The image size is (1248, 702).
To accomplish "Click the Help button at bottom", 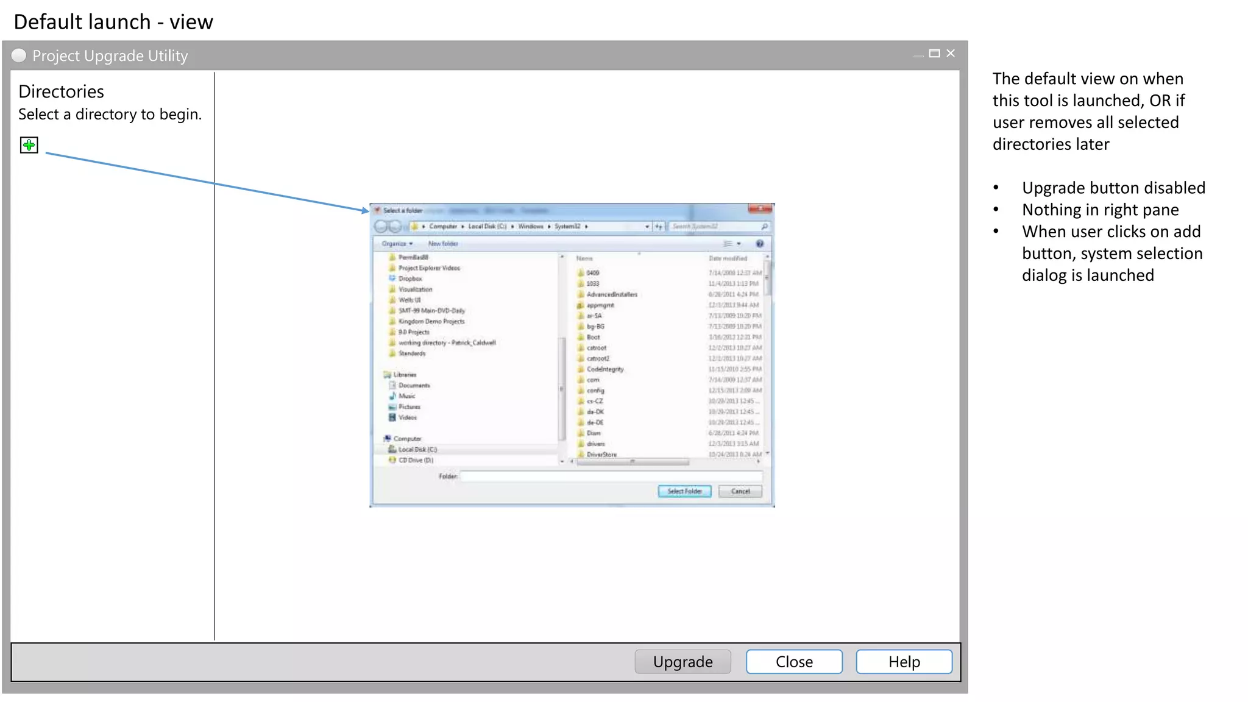I will pyautogui.click(x=904, y=662).
